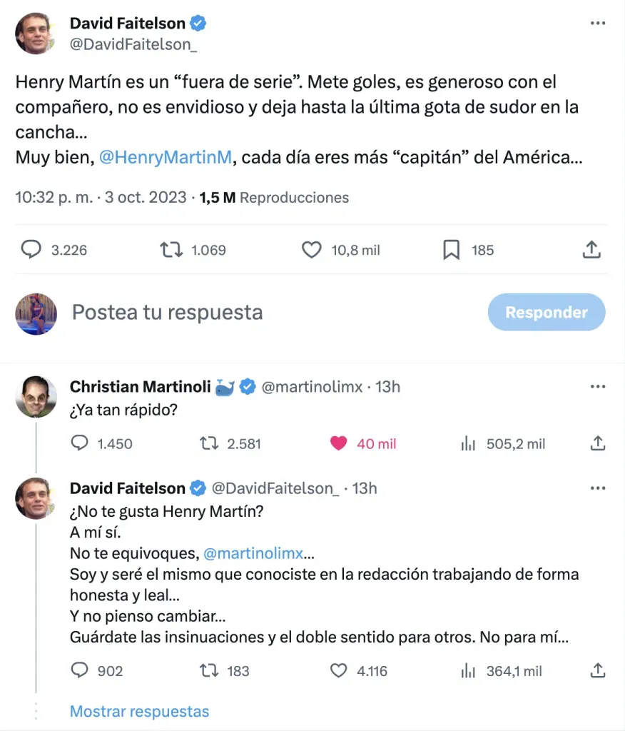
Task: Open the @HenryMartinM mention link
Action: [x=165, y=158]
